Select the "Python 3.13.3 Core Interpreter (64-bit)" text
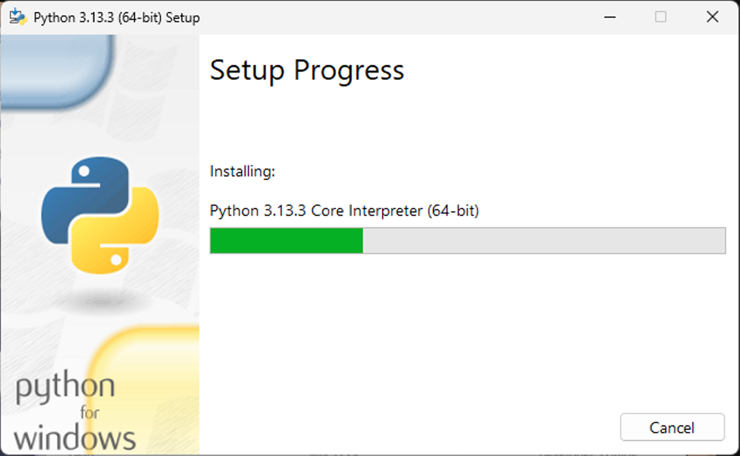The width and height of the screenshot is (740, 456). point(344,211)
